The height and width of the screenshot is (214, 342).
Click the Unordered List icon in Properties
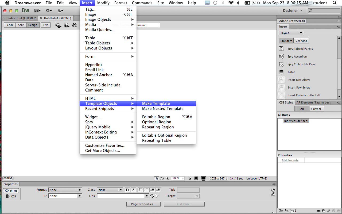click(x=140, y=190)
